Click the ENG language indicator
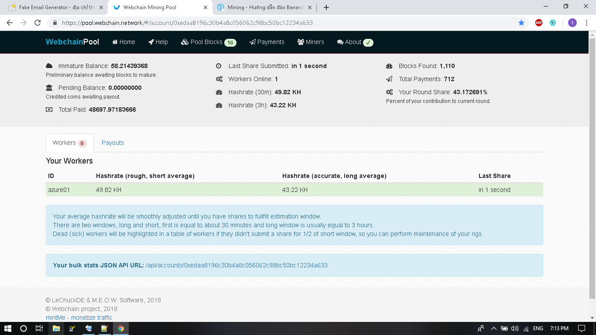Screen dimensions: 596x335 pyautogui.click(x=538, y=328)
